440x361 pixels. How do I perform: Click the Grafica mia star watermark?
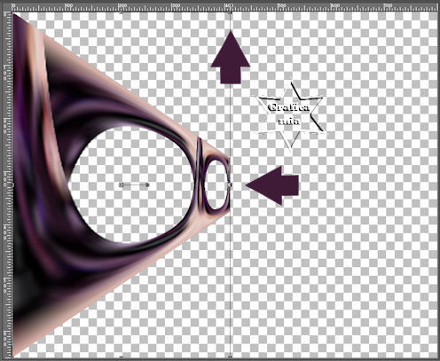click(x=290, y=115)
